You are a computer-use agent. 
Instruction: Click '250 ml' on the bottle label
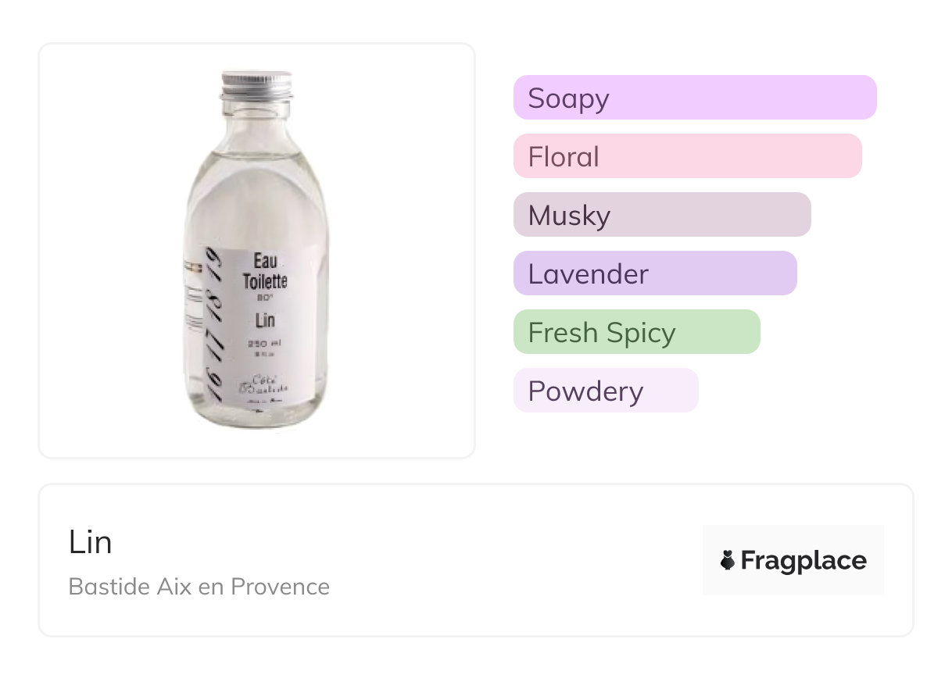point(264,344)
